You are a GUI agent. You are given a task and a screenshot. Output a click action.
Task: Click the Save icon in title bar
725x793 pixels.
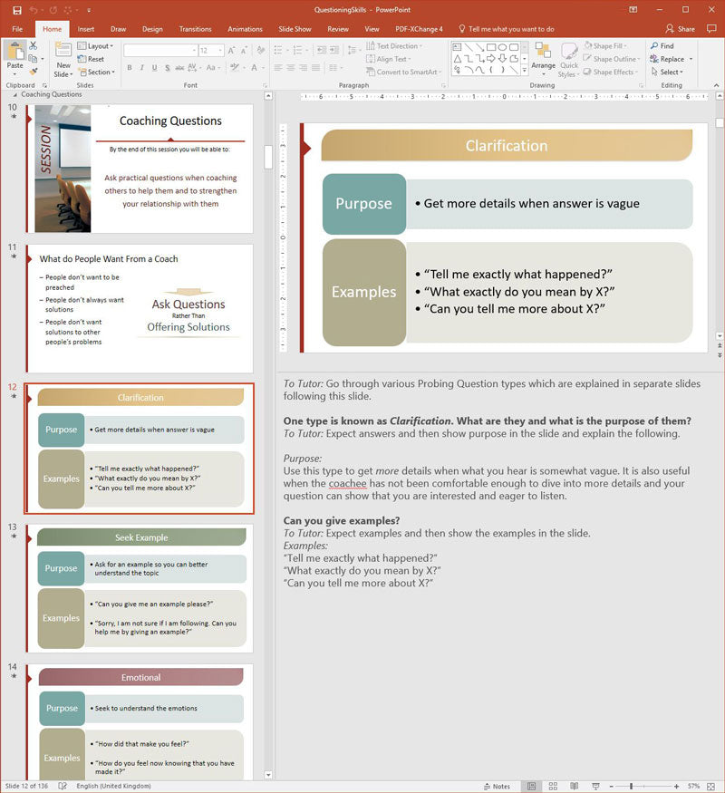click(x=17, y=10)
